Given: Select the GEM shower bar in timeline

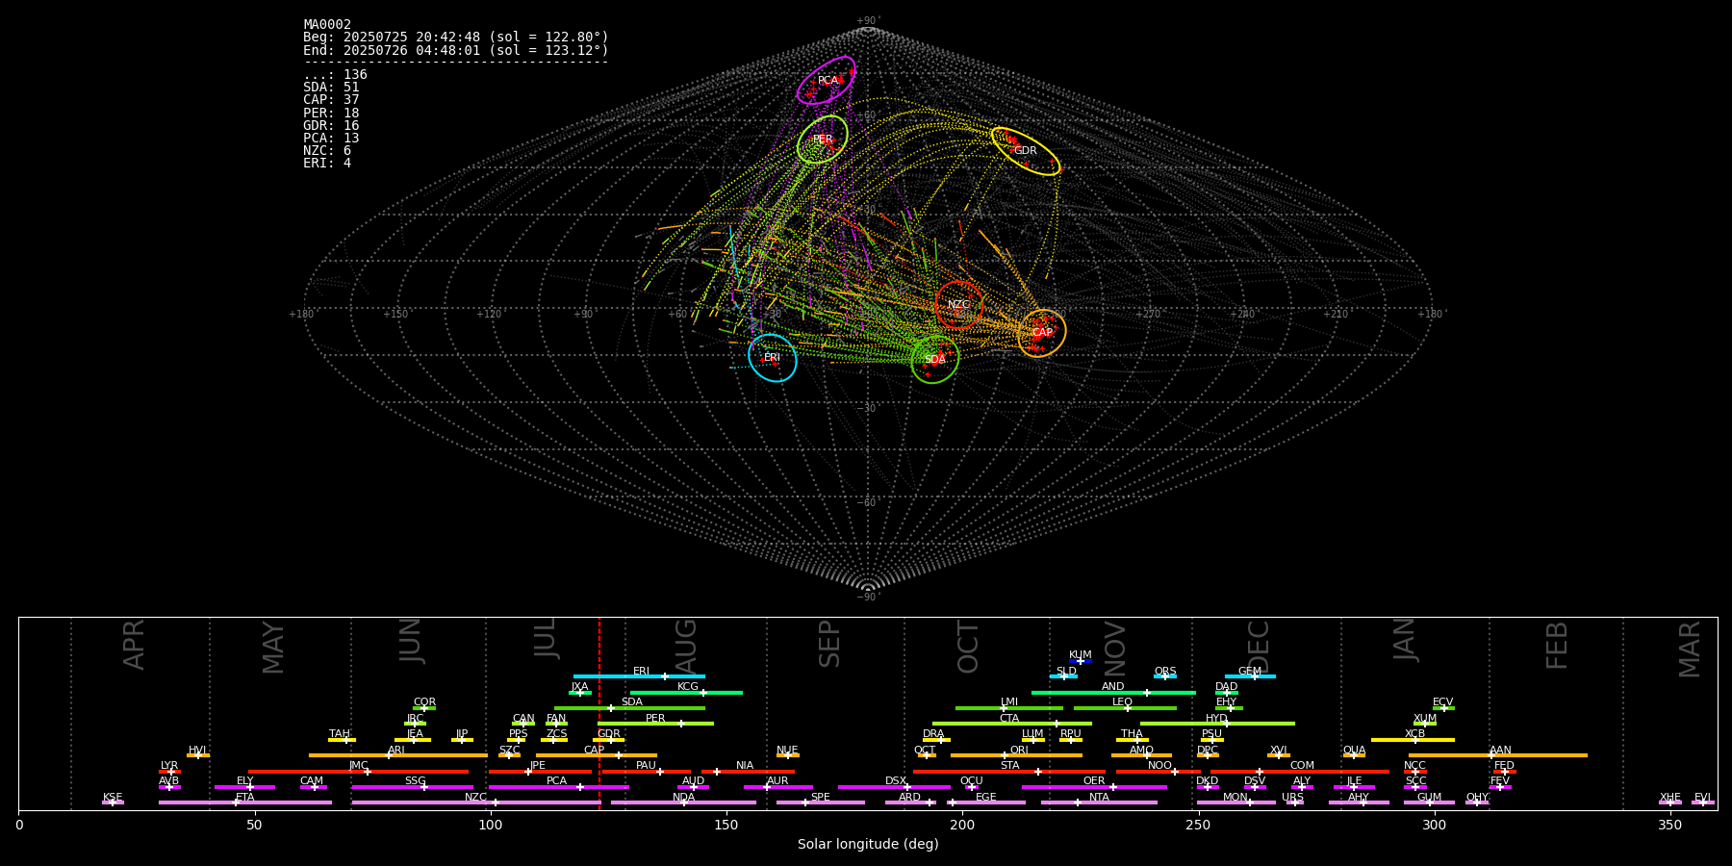Looking at the screenshot, I should pos(1250,676).
